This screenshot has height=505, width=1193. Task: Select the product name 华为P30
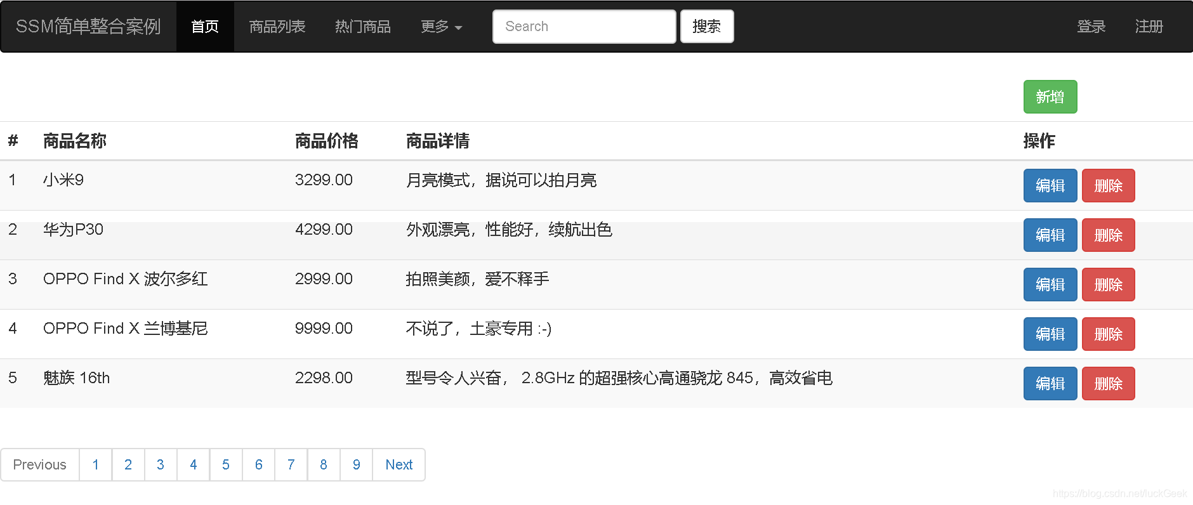[73, 230]
